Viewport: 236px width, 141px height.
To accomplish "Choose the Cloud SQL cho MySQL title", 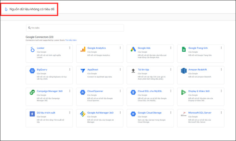I will (x=150, y=91).
